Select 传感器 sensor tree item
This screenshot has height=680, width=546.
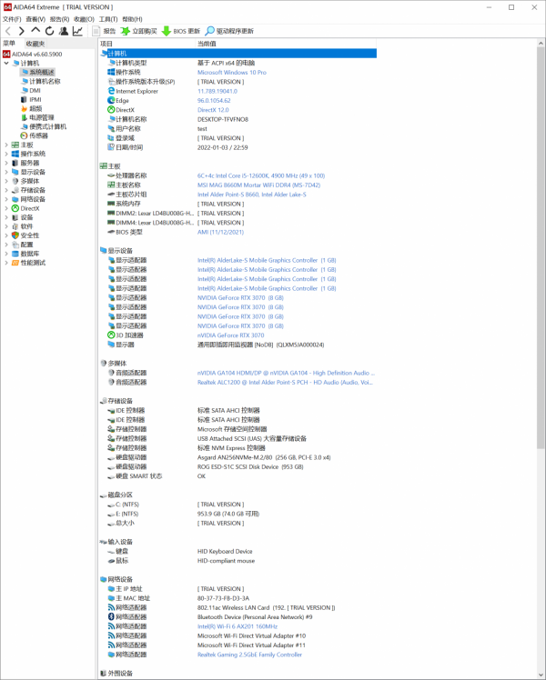click(35, 135)
